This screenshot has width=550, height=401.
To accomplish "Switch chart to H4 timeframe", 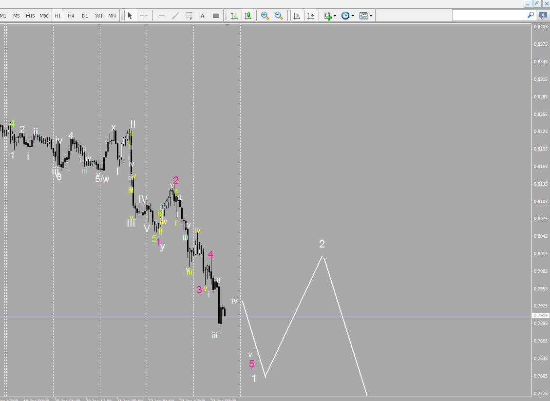I will pyautogui.click(x=70, y=15).
